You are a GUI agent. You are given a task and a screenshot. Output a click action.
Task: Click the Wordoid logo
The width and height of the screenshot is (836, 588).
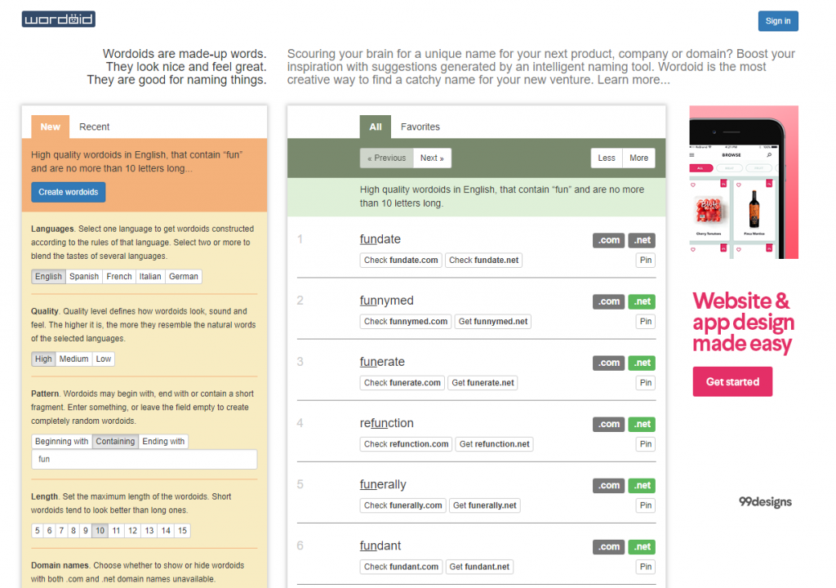pos(58,19)
